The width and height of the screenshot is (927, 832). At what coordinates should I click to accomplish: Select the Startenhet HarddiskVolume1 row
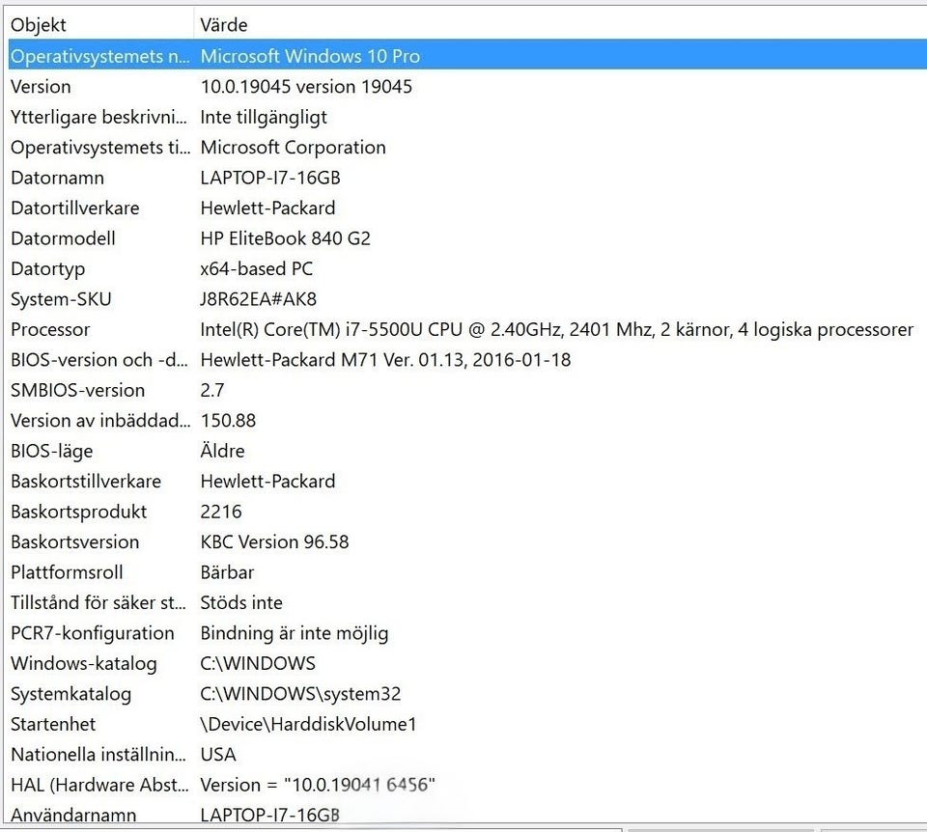coord(308,724)
